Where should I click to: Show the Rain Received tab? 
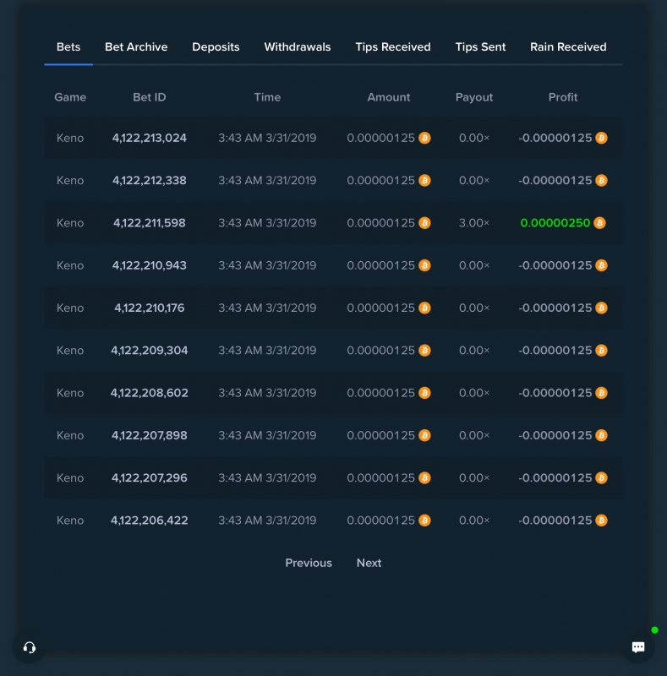point(568,47)
